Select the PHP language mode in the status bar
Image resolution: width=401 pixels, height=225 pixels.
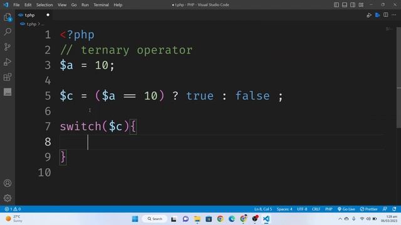328,209
